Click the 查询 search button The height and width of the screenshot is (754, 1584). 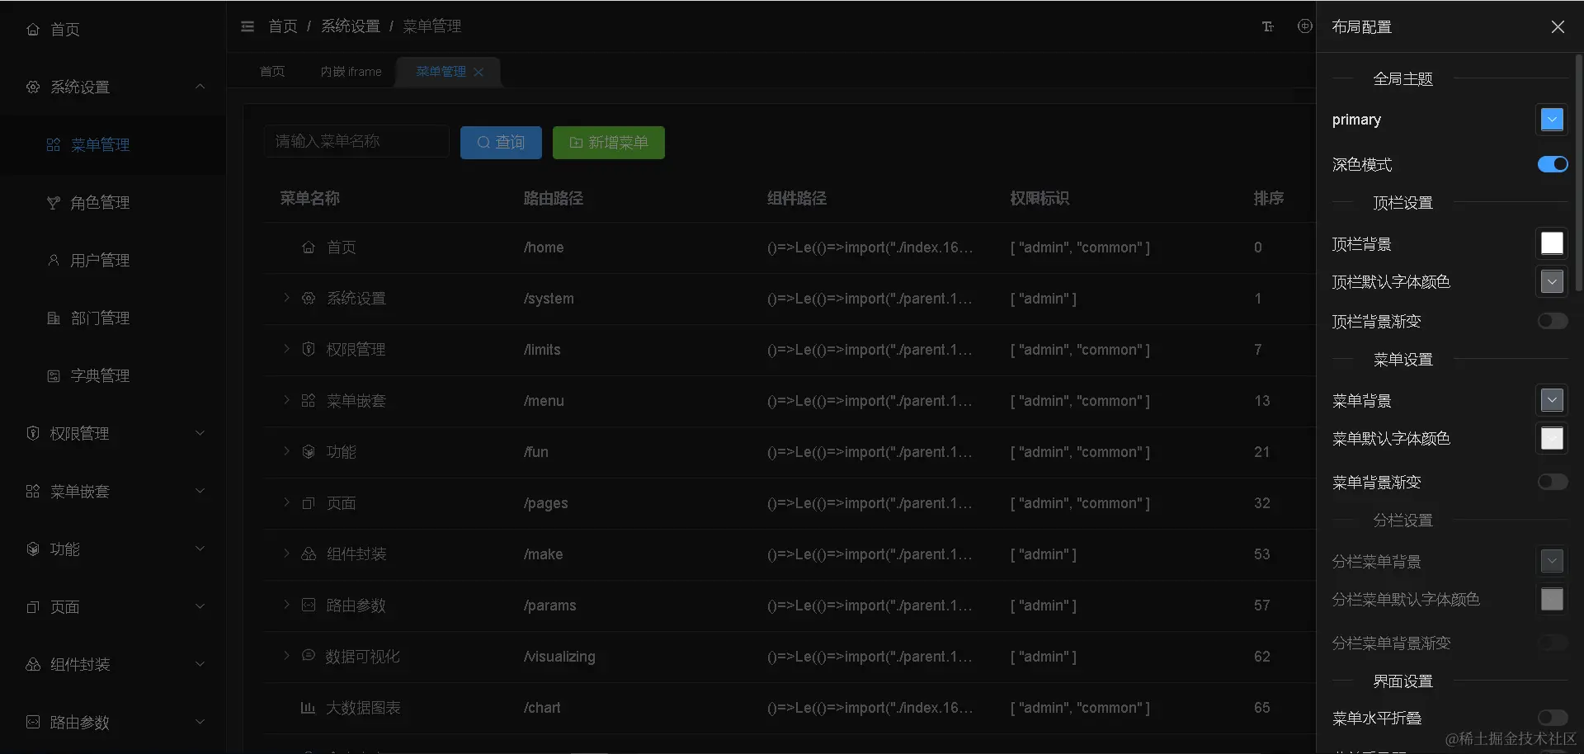point(501,143)
